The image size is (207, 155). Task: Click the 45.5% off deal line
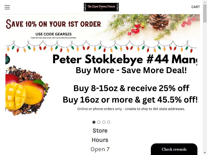tap(130, 100)
